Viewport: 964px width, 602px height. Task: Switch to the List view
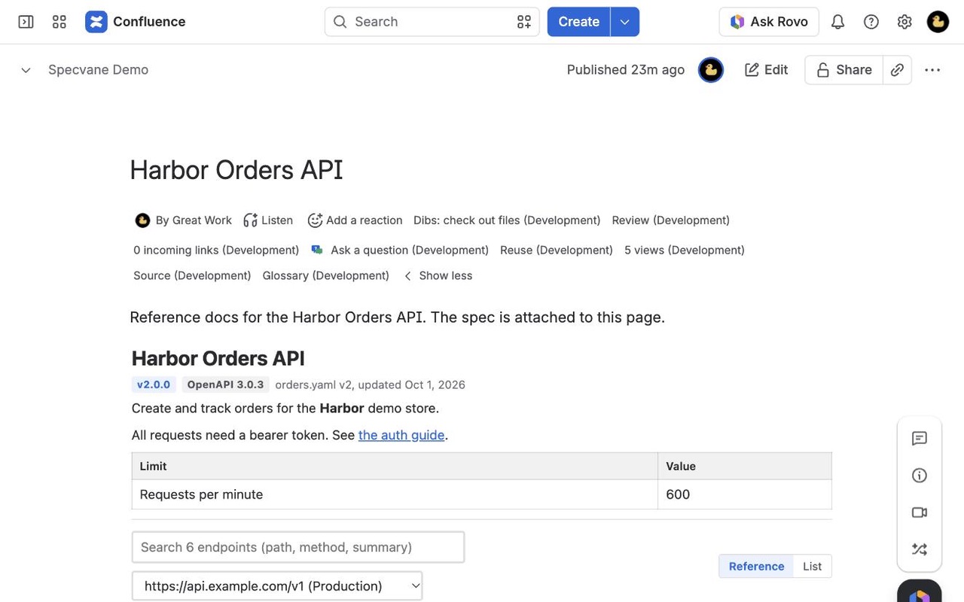(812, 567)
